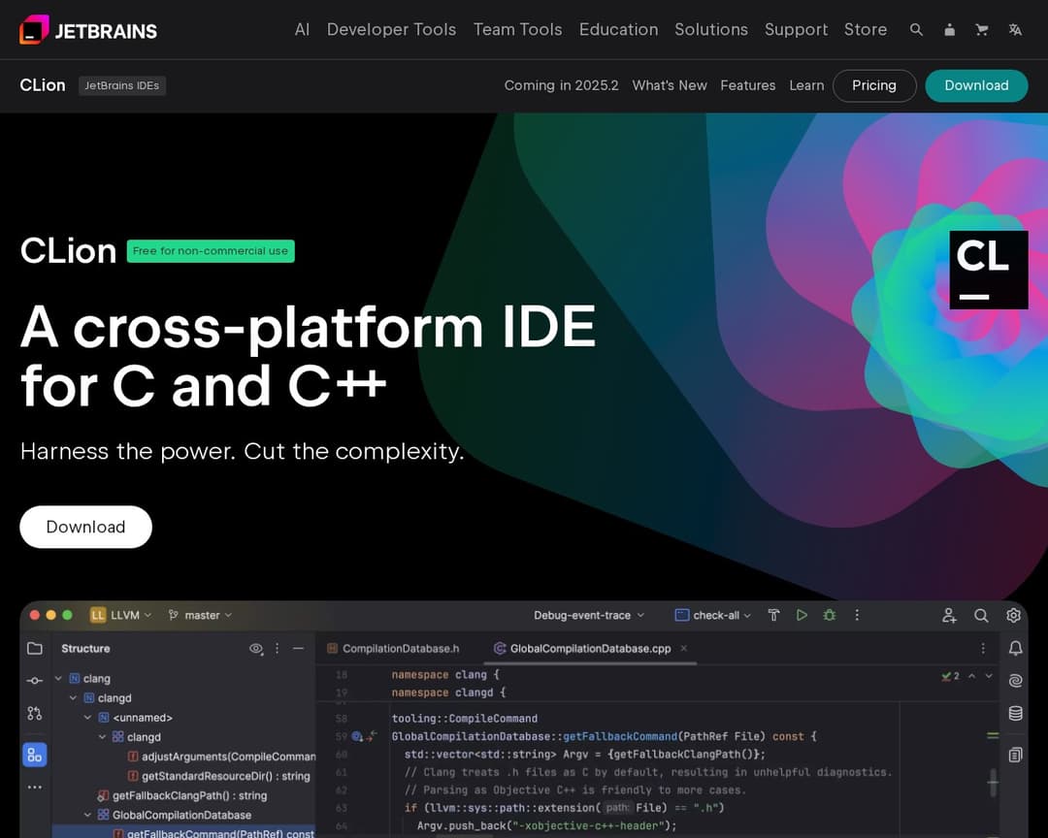Open the Pull Requests sidebar icon
This screenshot has height=838, width=1048.
pyautogui.click(x=35, y=714)
